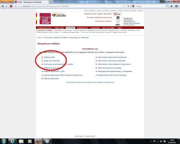The width and height of the screenshot is (180, 144).
Task: Open the Publicaciones menu tab
Action: [82, 28]
